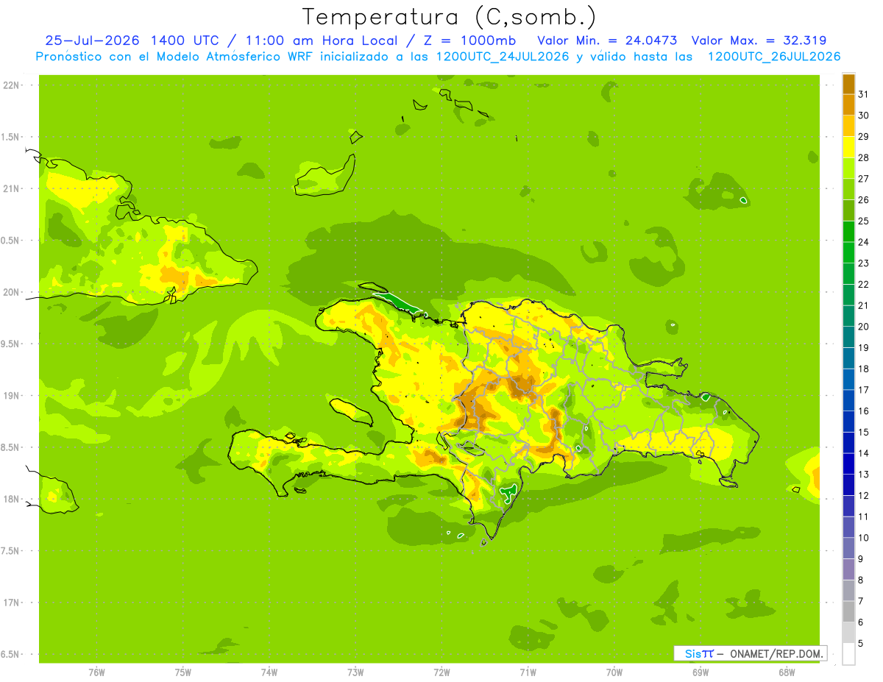Pick purple legend swatch between 8 and 9

[848, 569]
